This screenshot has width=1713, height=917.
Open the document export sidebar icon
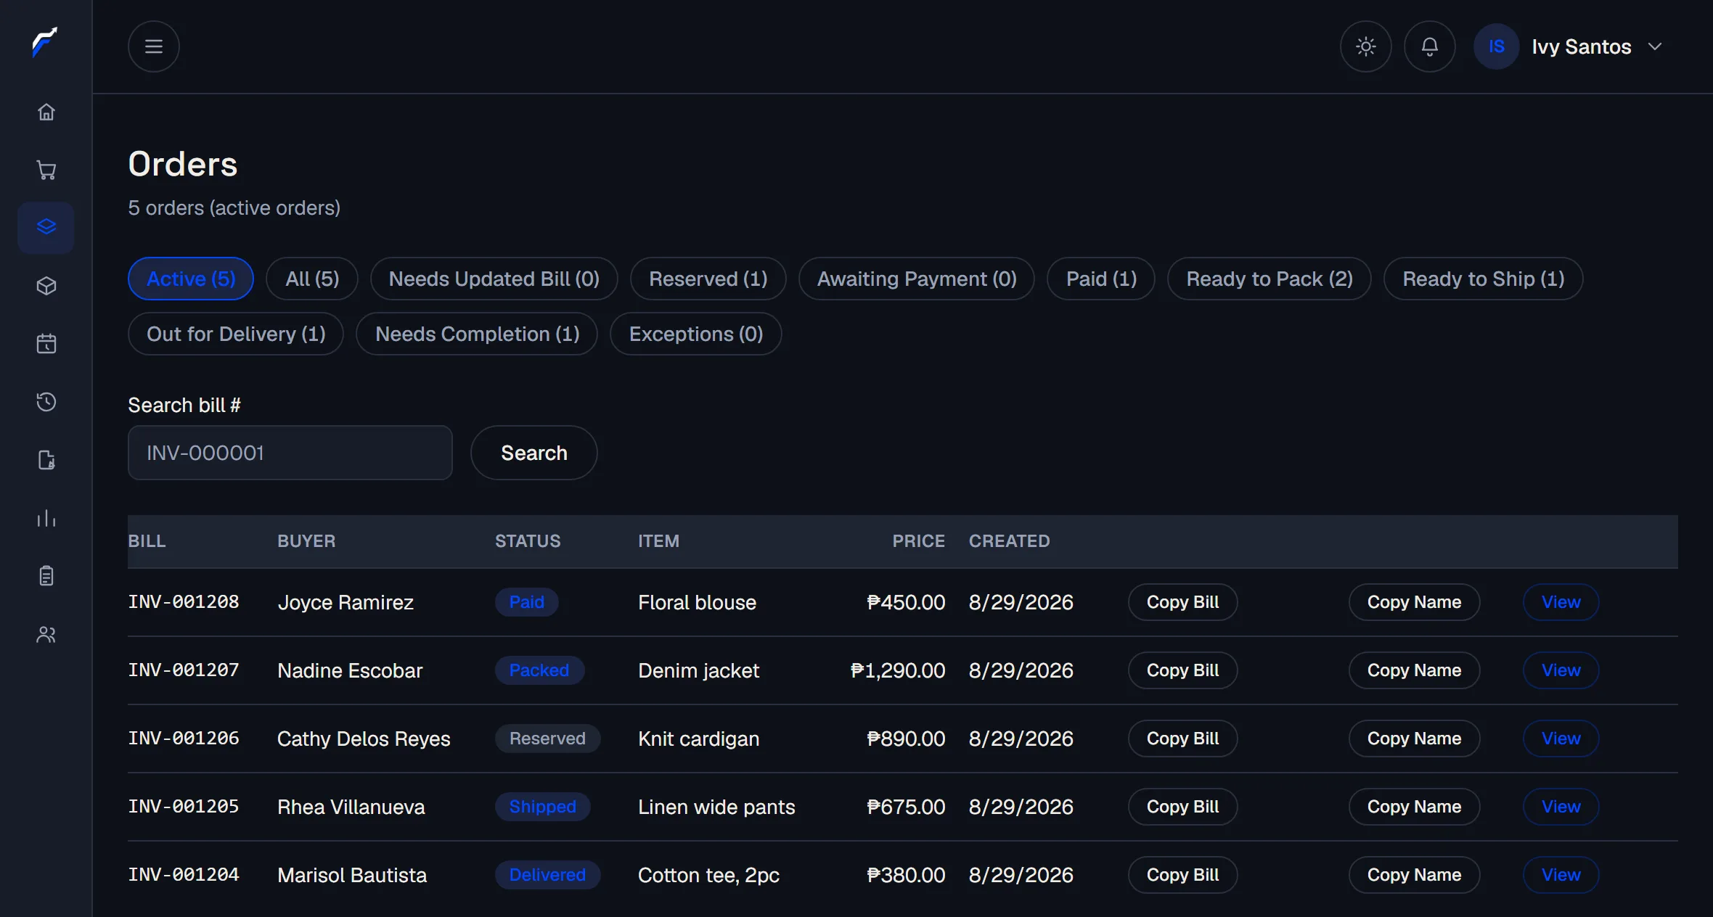(46, 460)
